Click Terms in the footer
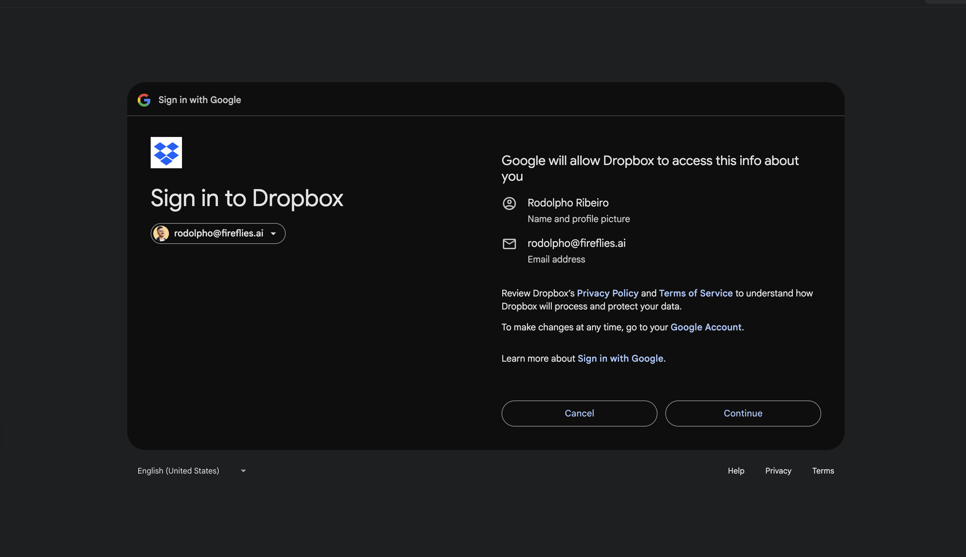Viewport: 966px width, 557px height. coord(823,471)
